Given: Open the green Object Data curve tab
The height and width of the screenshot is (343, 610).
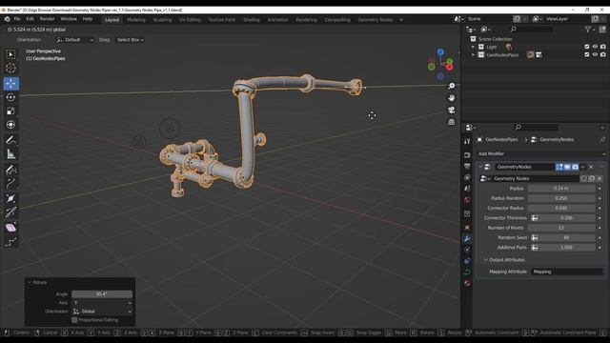Looking at the screenshot, I should 467,272.
